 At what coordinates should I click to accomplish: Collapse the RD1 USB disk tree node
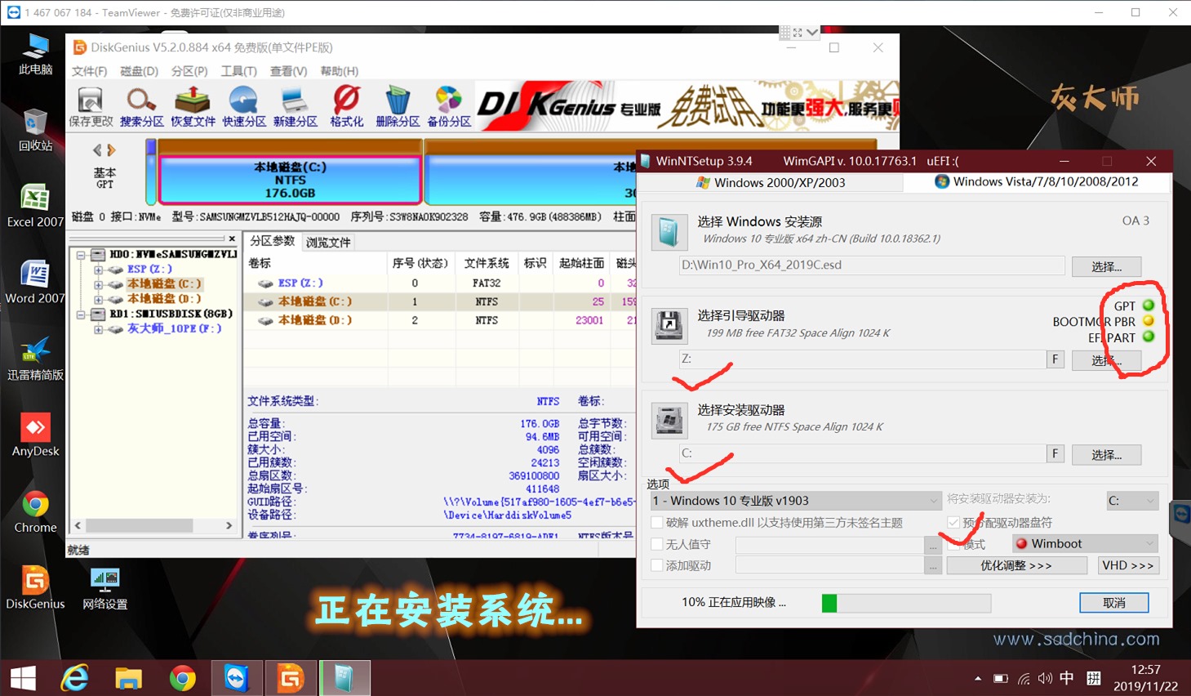[81, 315]
